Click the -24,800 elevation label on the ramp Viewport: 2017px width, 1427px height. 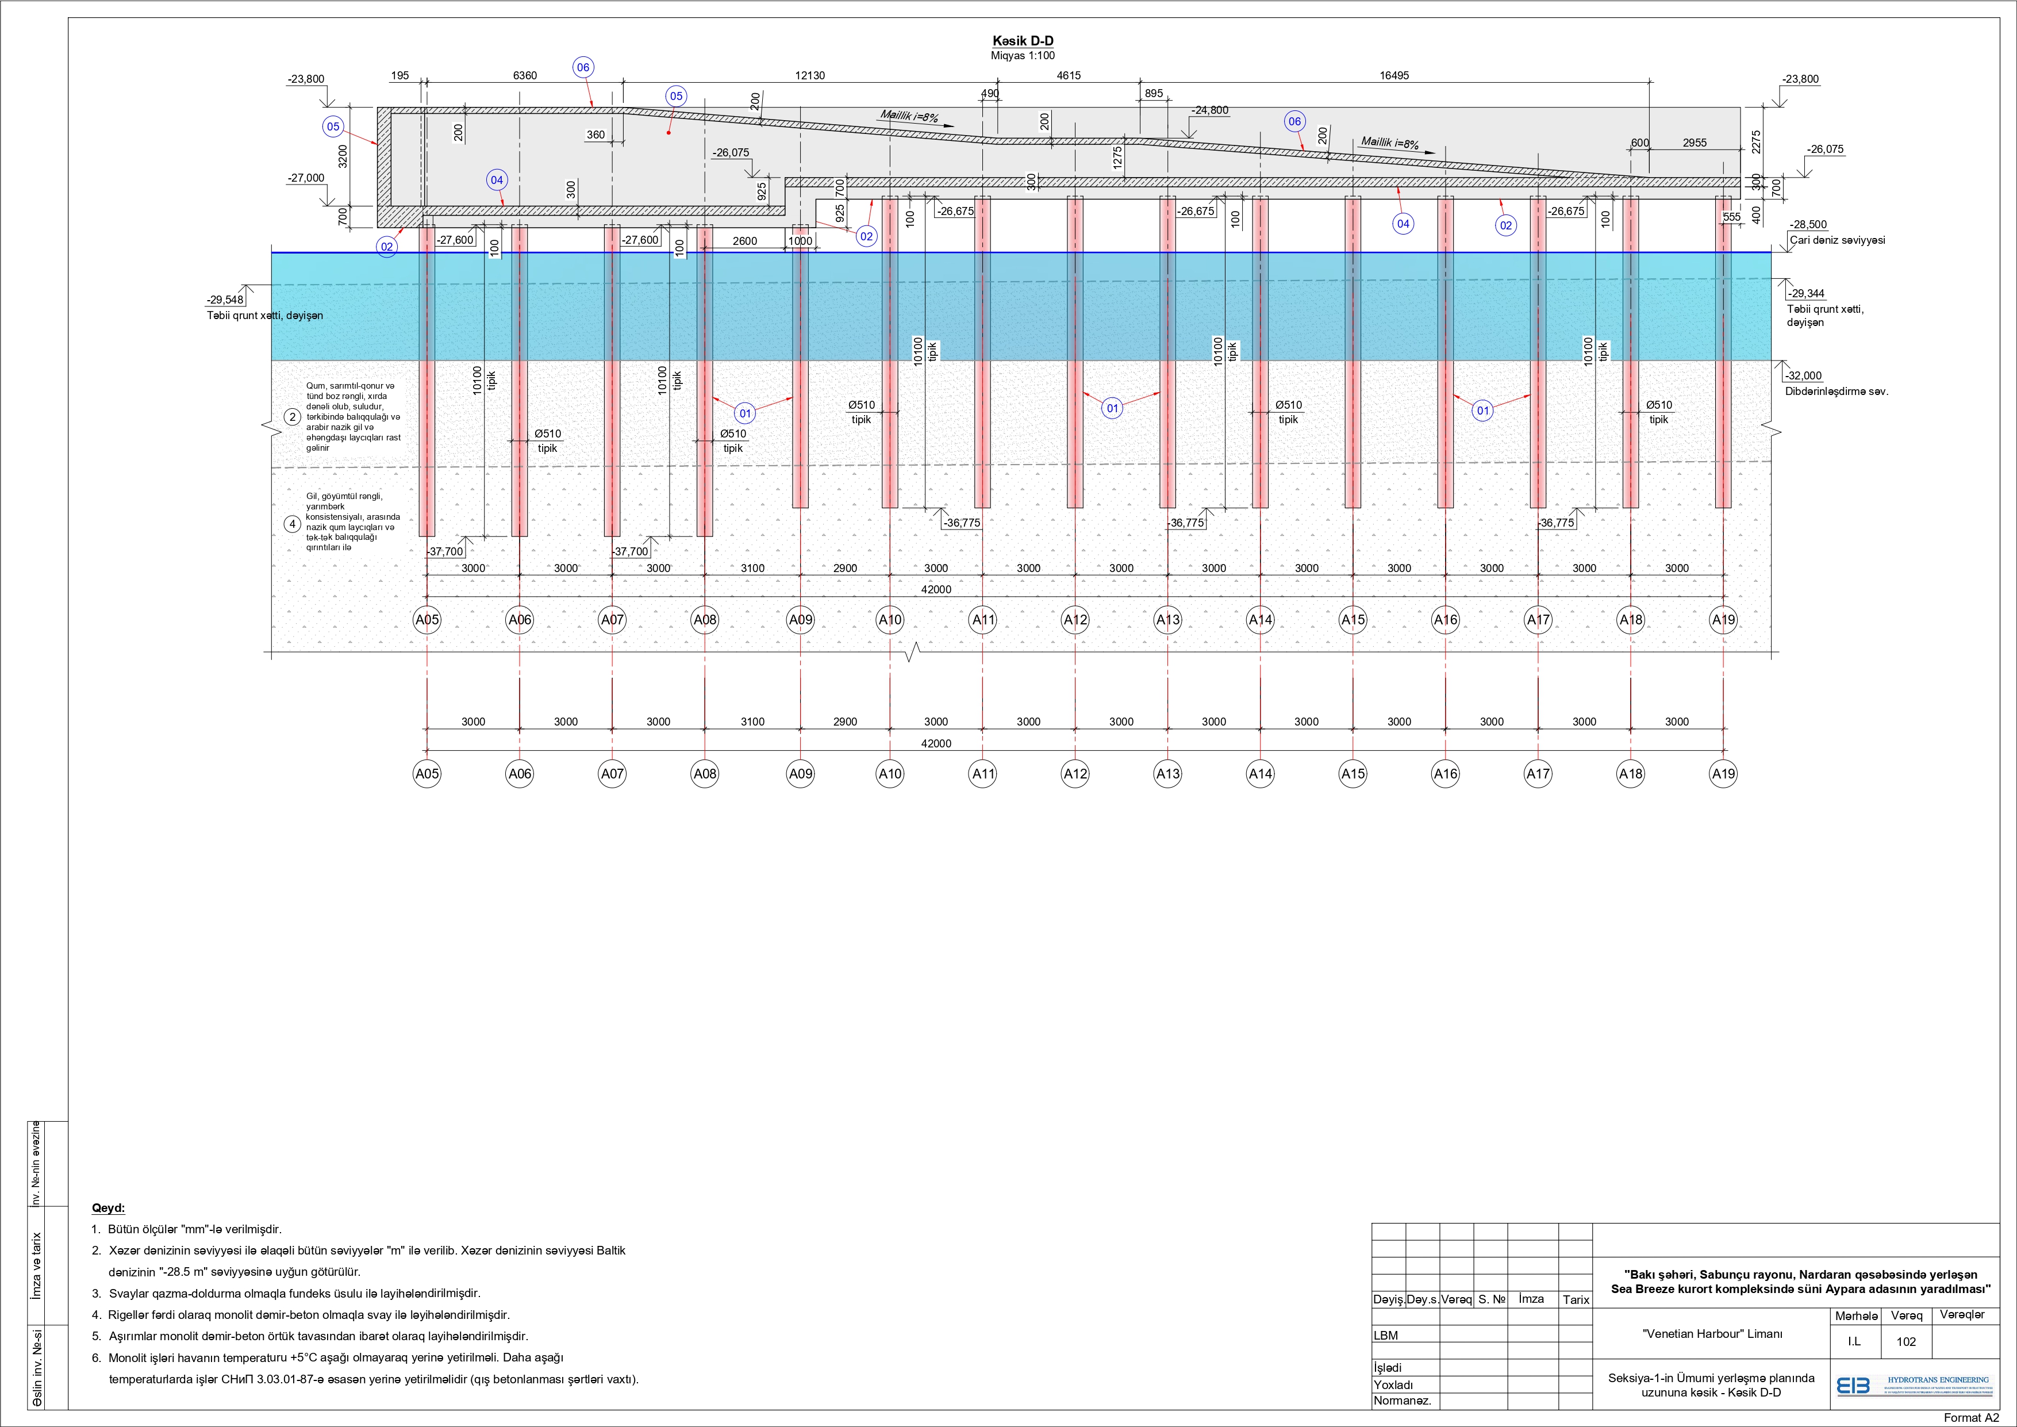coord(1209,111)
